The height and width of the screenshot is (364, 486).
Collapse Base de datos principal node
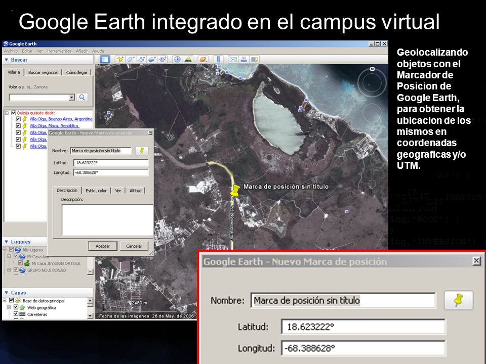(x=5, y=300)
